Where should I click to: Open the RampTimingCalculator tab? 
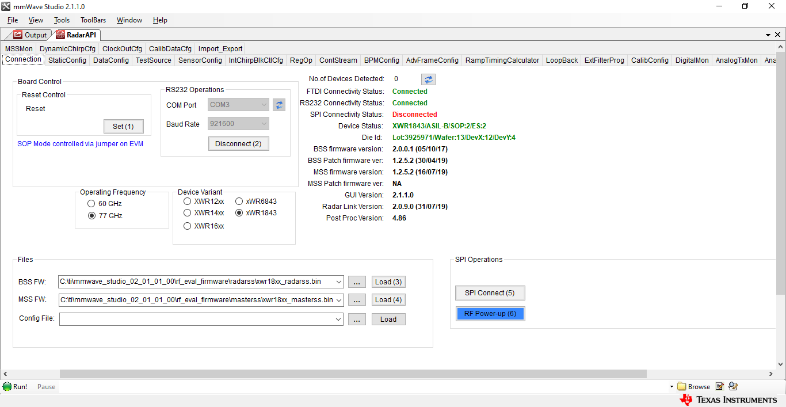coord(502,60)
